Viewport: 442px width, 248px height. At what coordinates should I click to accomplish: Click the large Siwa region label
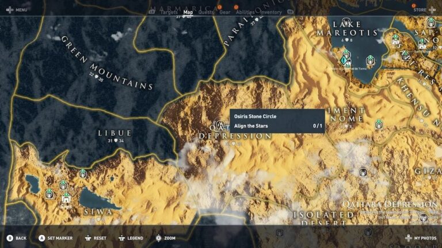coord(98,212)
